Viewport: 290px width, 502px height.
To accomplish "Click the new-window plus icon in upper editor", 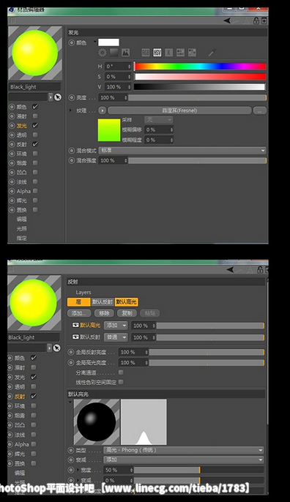I will [264, 20].
